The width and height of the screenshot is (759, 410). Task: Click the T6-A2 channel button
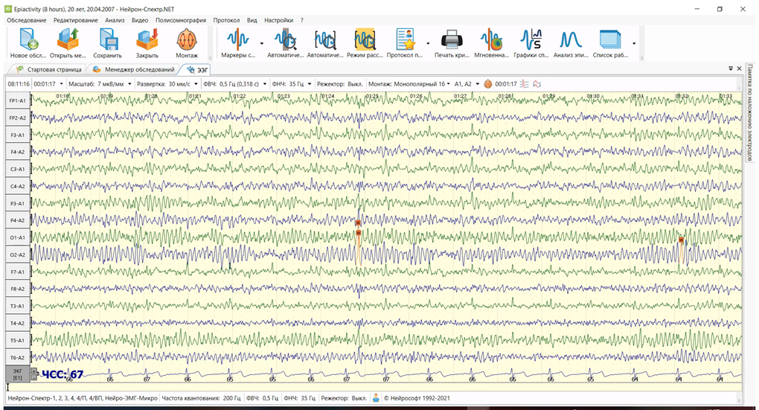coord(17,358)
